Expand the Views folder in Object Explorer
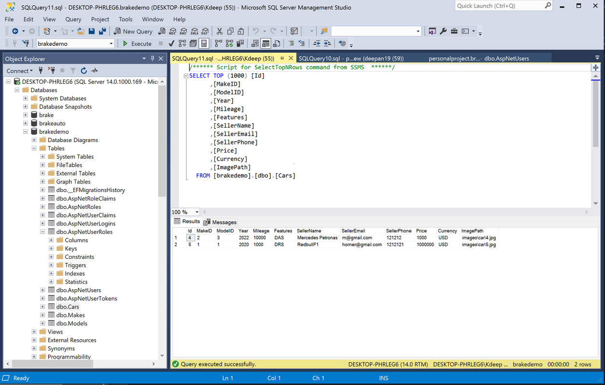This screenshot has height=385, width=605. coord(33,332)
